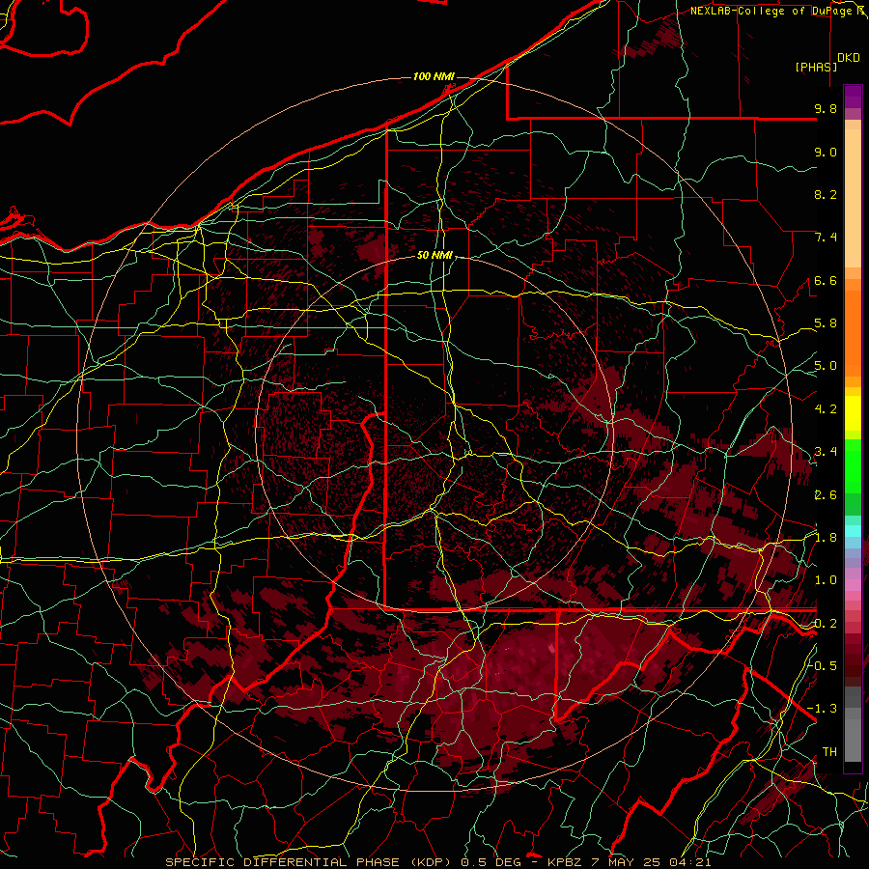The width and height of the screenshot is (869, 869).
Task: Click the 5.8 scale value
Action: point(826,323)
